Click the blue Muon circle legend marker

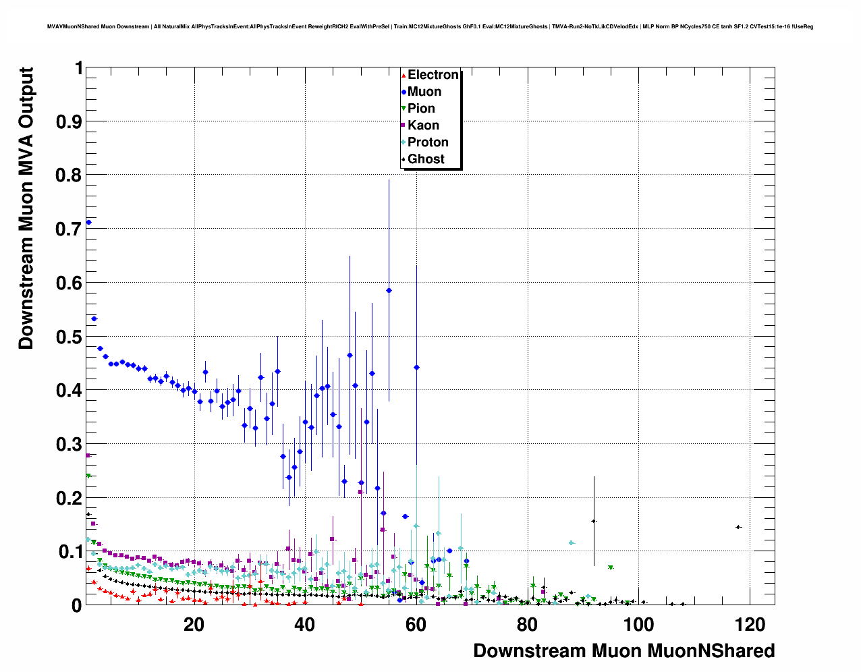click(404, 92)
